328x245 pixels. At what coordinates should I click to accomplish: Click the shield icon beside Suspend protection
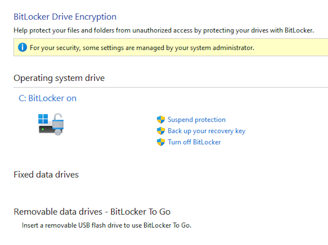tap(161, 120)
